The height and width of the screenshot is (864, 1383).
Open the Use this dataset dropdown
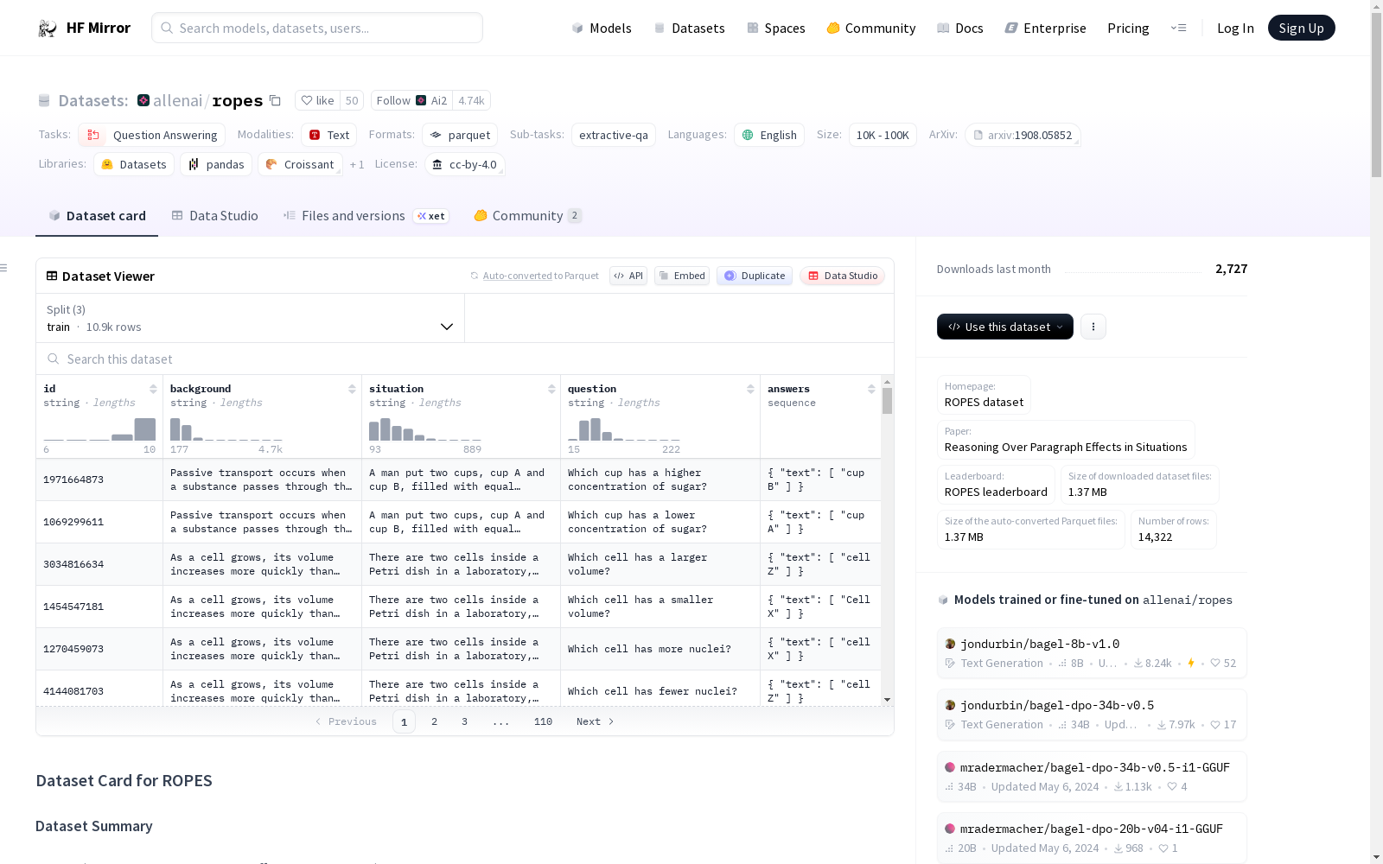pos(1004,327)
